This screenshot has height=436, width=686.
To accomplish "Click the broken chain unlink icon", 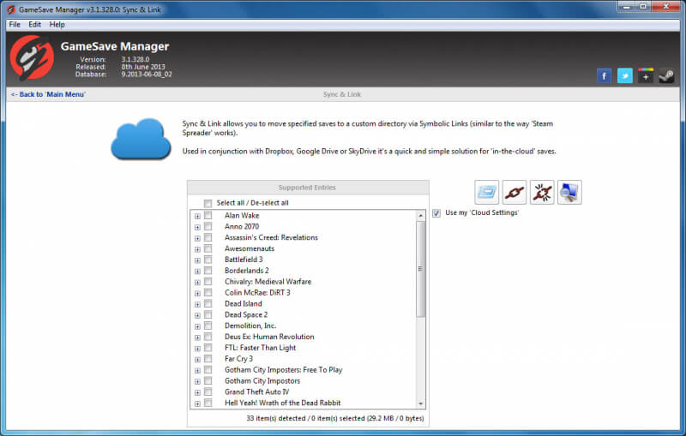I will pos(542,192).
